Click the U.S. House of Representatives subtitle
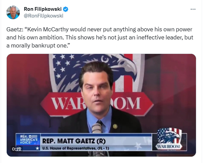Screen dimensions: 205x163 click(75, 148)
